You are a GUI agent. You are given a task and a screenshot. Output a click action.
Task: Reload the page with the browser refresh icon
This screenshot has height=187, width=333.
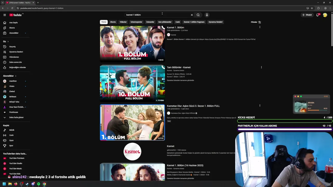(x=12, y=8)
